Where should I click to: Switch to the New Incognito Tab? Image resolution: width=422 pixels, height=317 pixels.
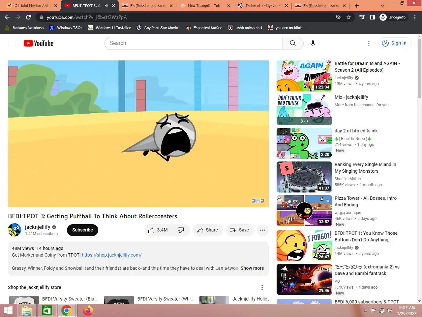click(204, 6)
